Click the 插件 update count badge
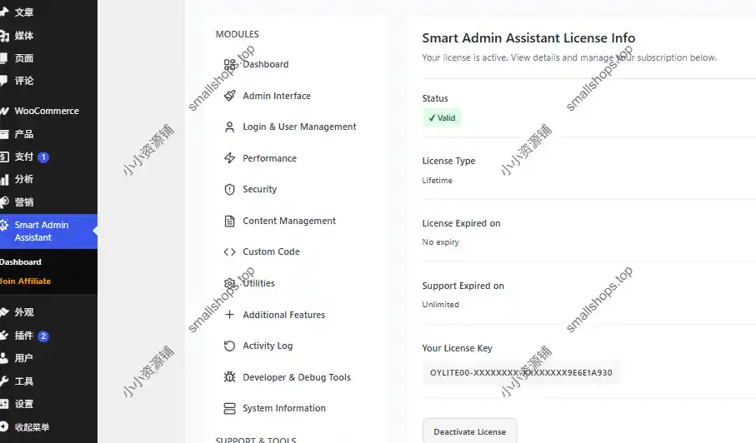756x443 pixels. (x=43, y=336)
